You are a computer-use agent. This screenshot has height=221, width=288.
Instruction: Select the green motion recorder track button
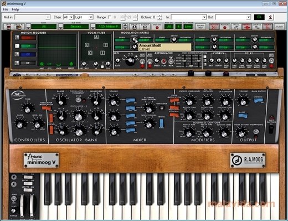pyautogui.click(x=17, y=46)
